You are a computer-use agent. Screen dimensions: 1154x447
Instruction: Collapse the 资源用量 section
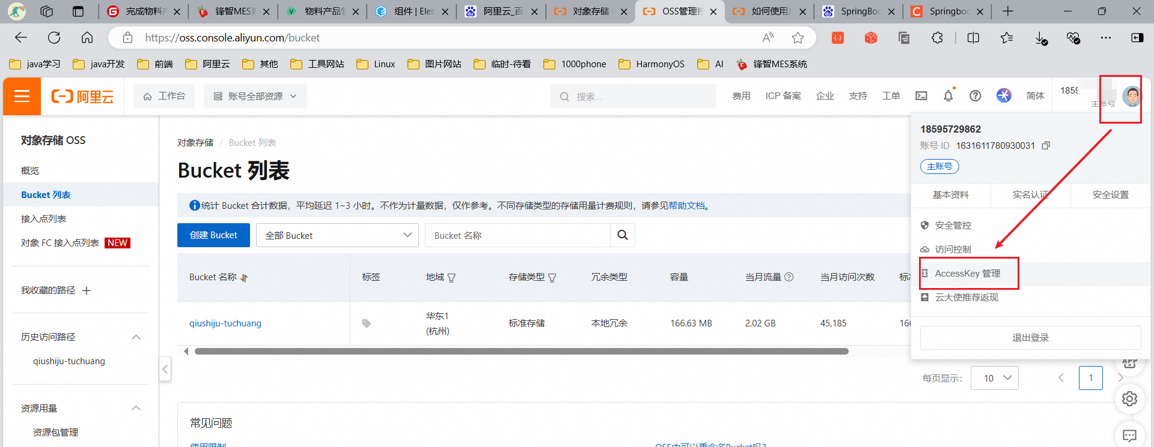click(x=136, y=408)
